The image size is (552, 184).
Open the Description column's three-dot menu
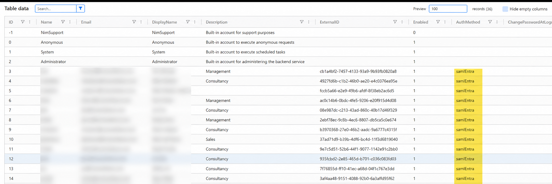coord(309,22)
